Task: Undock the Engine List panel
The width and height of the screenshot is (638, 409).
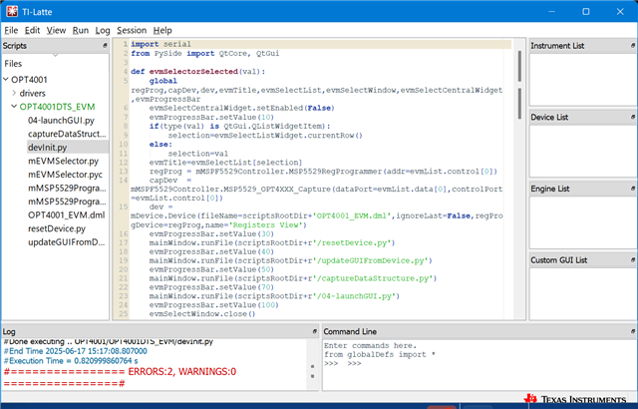Action: coord(633,189)
